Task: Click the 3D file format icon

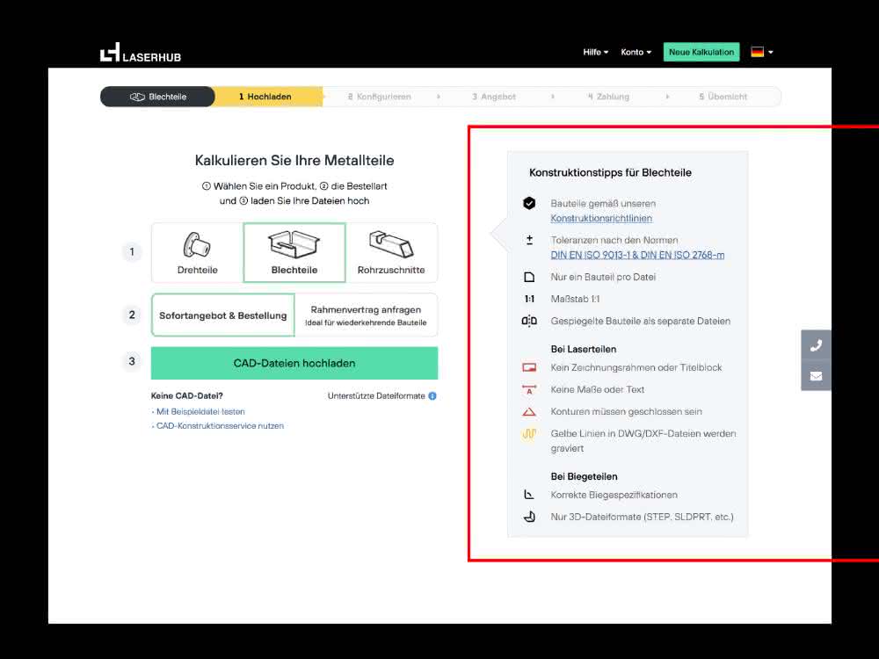Action: point(529,517)
